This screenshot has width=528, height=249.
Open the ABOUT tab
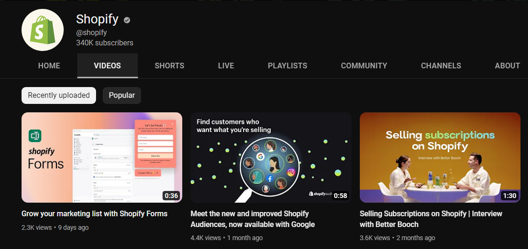tap(507, 66)
